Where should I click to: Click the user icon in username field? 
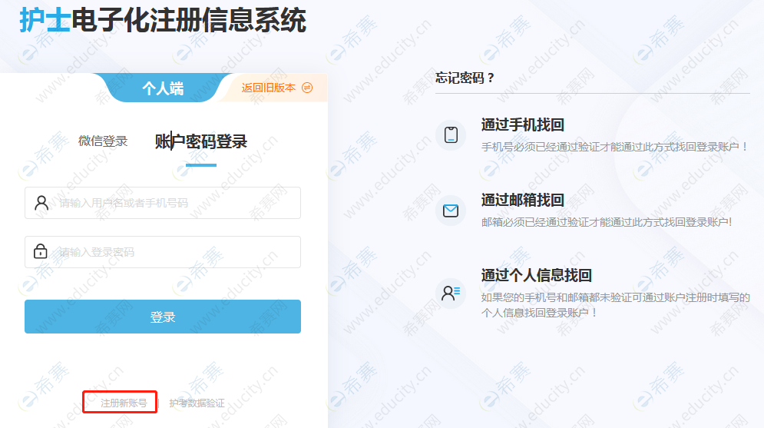[41, 203]
